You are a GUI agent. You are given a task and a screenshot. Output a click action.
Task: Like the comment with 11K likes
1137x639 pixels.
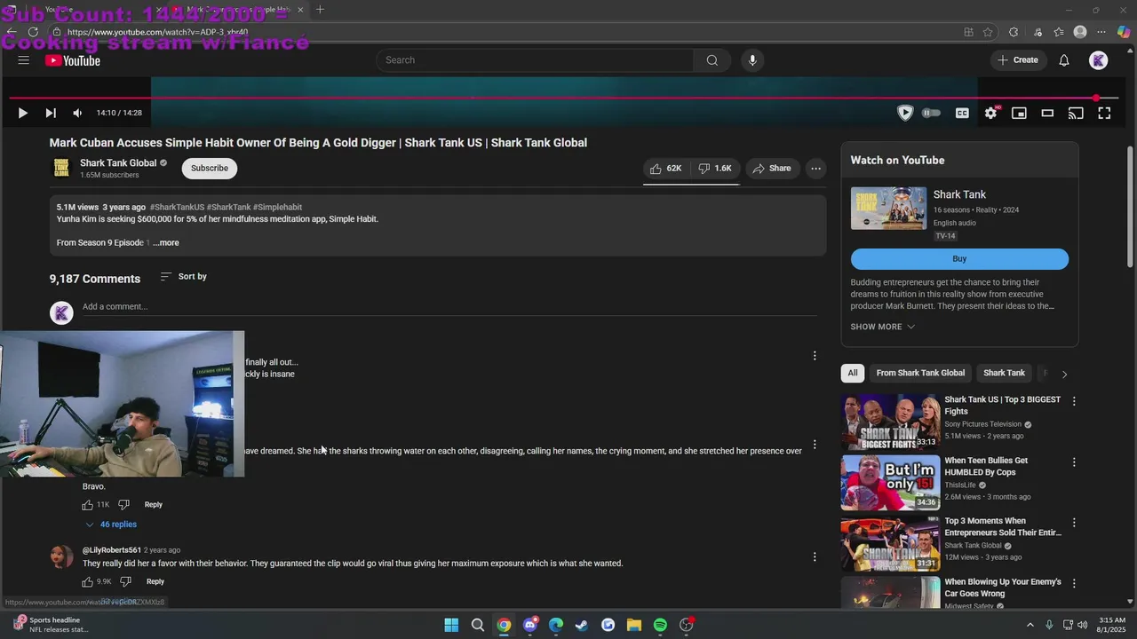pos(88,505)
